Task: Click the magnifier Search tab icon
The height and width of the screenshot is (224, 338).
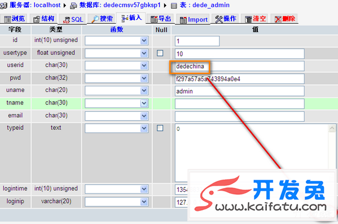Action: click(95, 19)
